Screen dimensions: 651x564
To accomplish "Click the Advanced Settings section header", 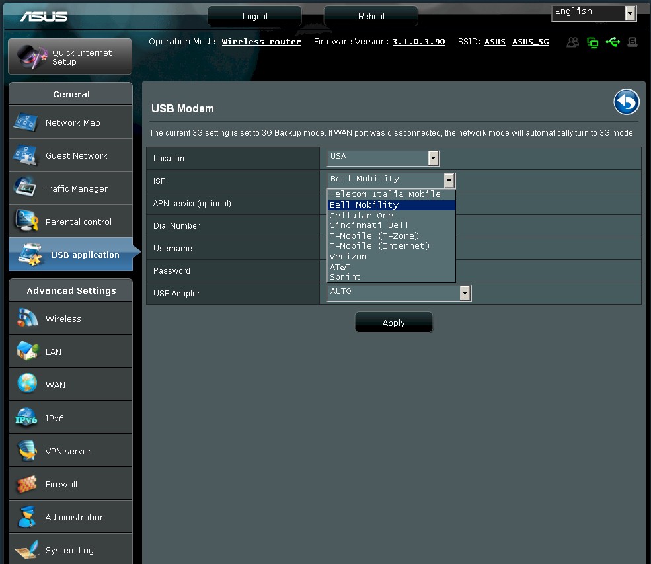I will pos(71,290).
